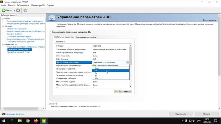This screenshot has height=124, width=221.
Task: Select DSR - Степень setting row
Action: (x=92, y=59)
